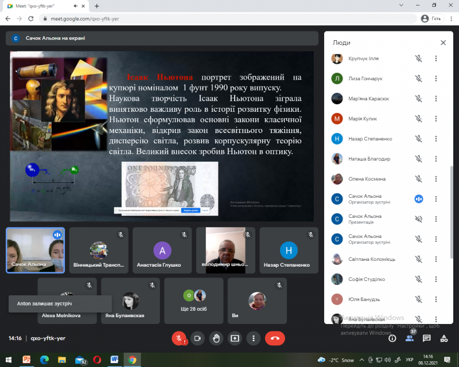Toggle the People panel icon
Viewport: 459px width, 367px height.
(410, 338)
